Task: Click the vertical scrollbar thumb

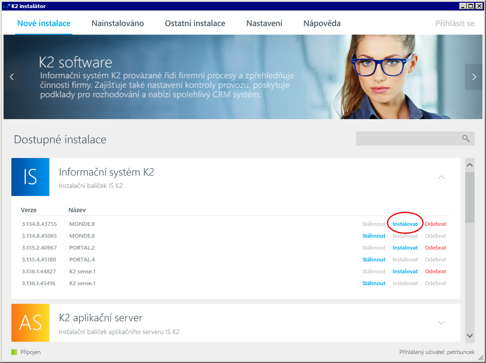Action: point(469,197)
